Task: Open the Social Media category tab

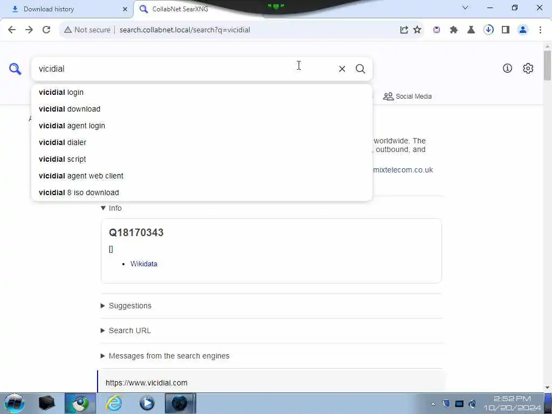Action: tap(408, 96)
